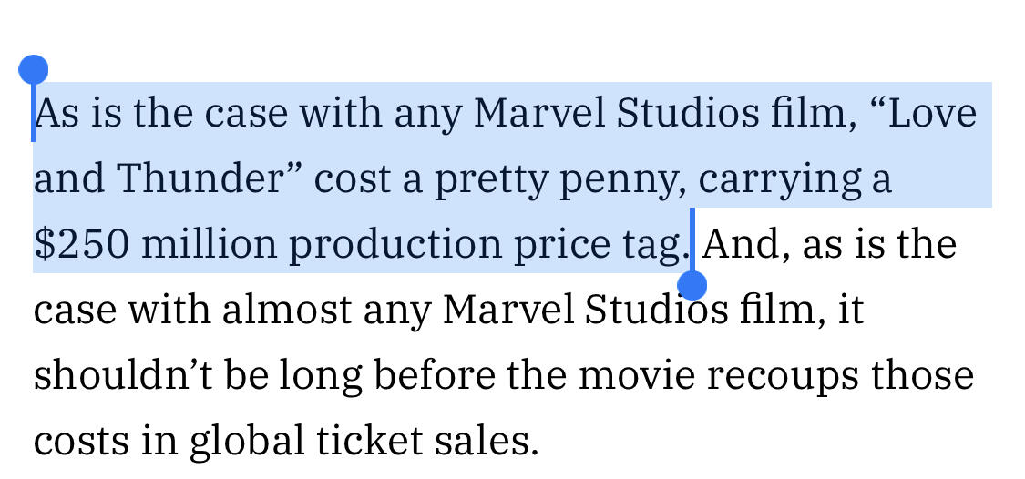
Task: Click on "$250" in the selected sentence
Action: coord(80,245)
